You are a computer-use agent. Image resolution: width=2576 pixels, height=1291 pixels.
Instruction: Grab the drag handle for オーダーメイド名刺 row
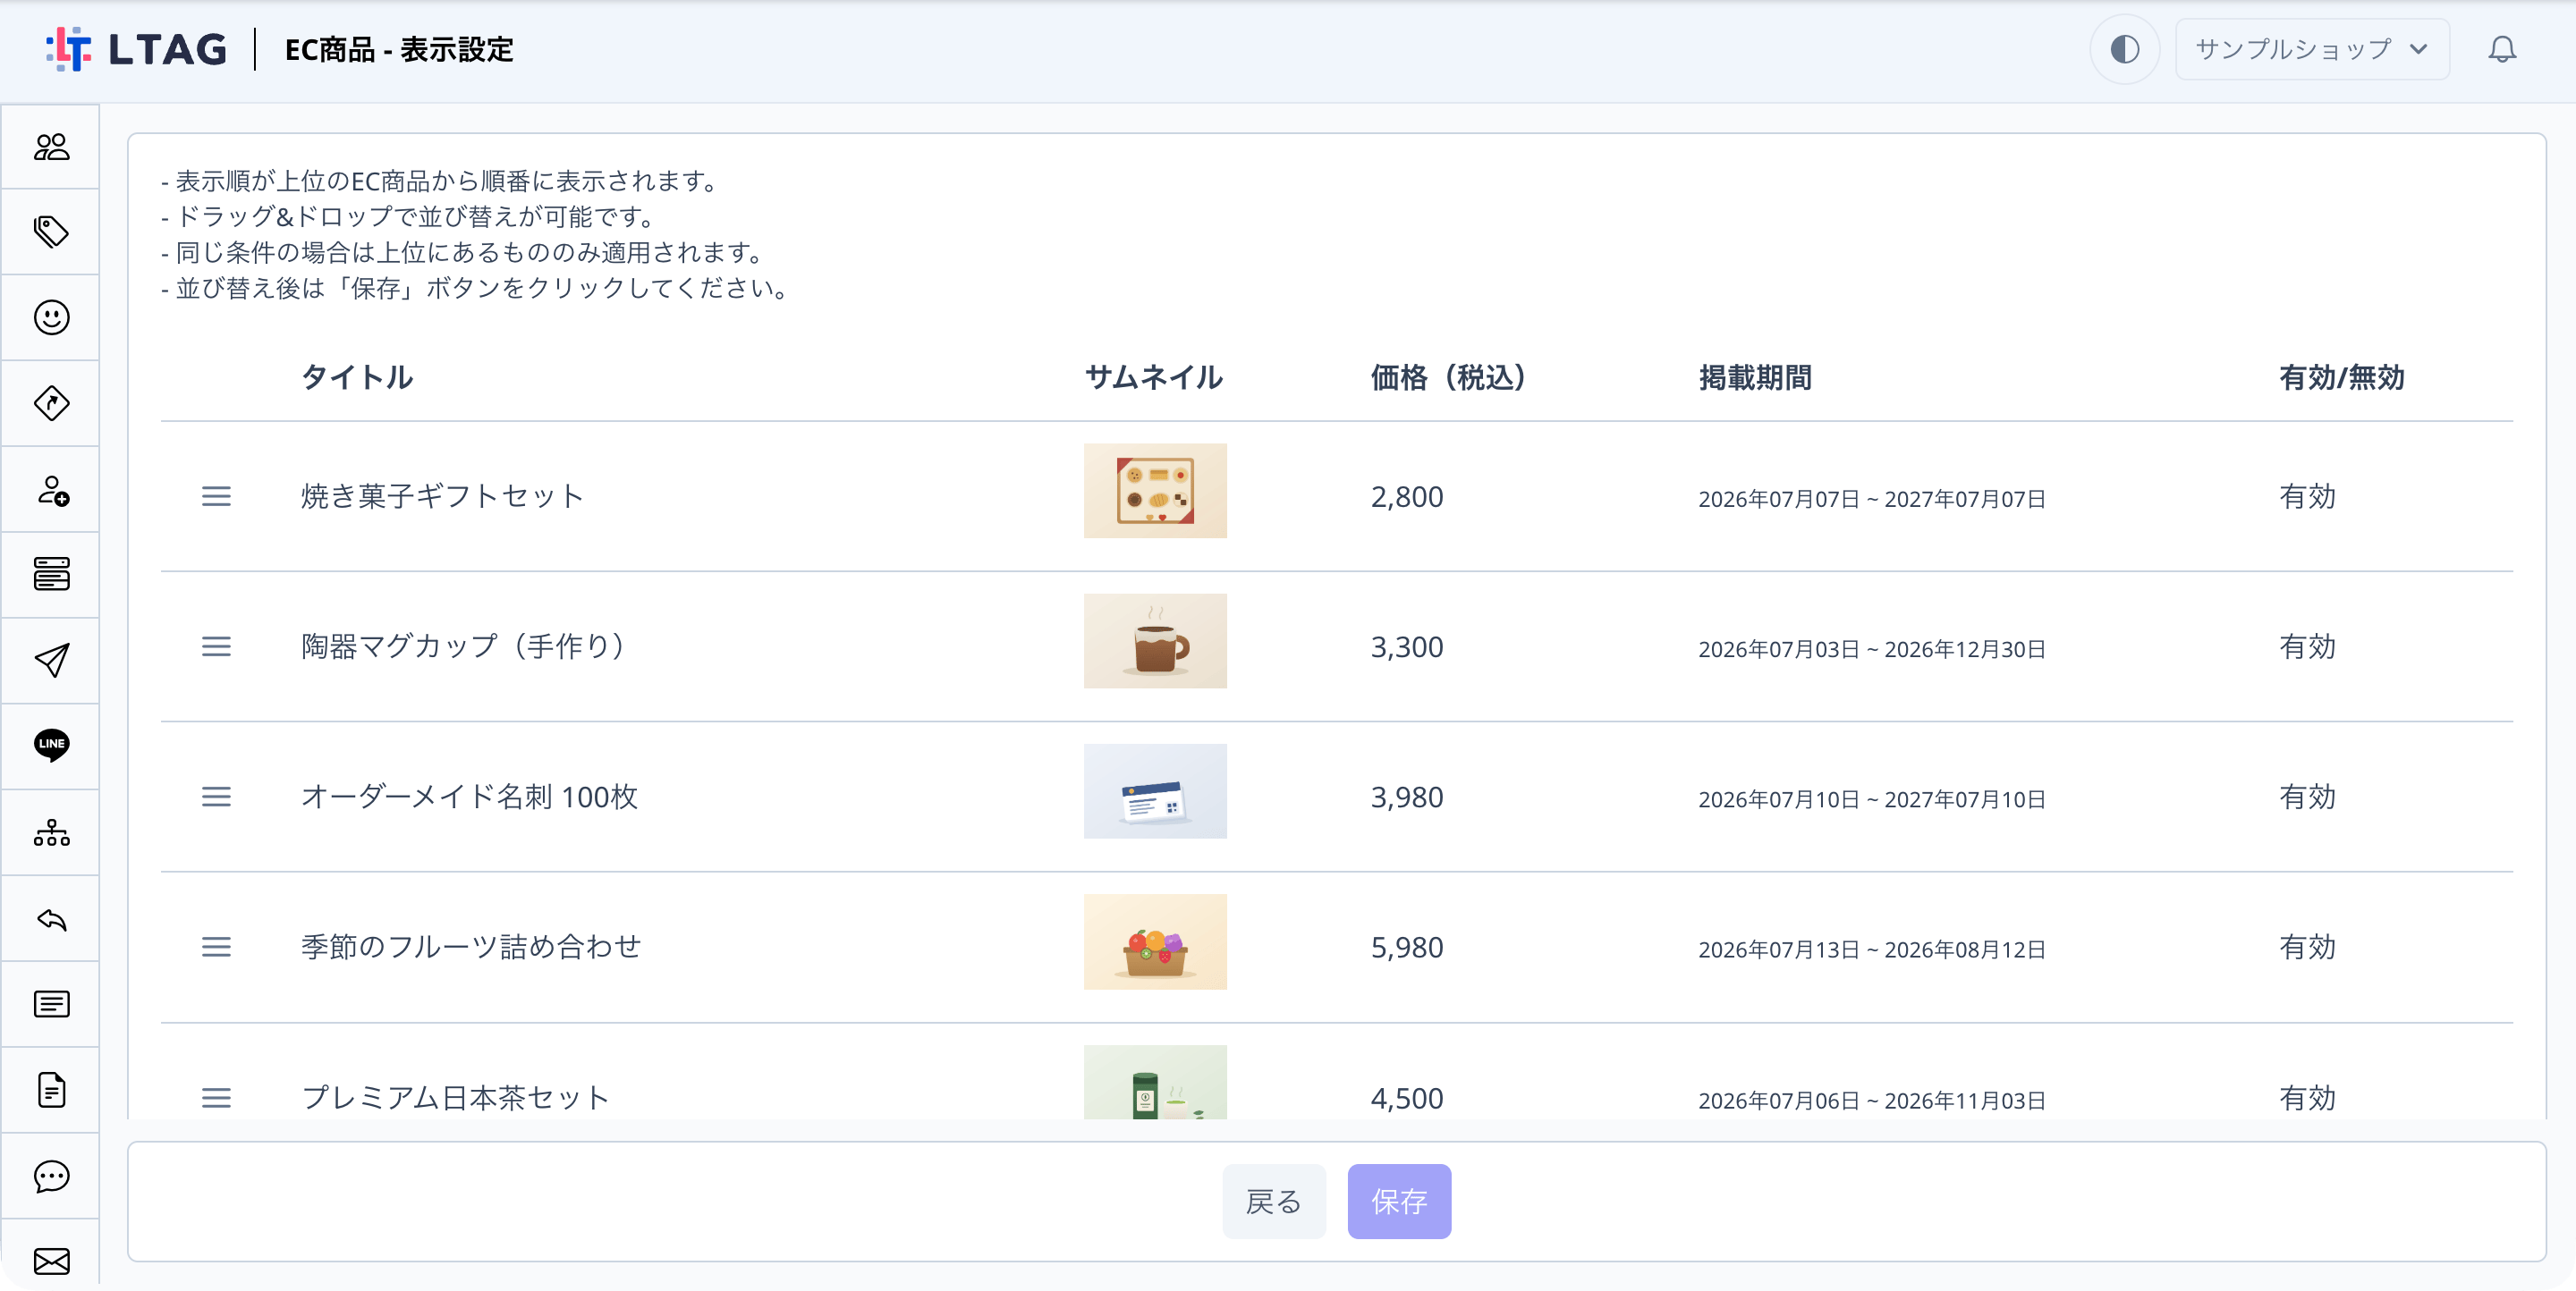[216, 797]
